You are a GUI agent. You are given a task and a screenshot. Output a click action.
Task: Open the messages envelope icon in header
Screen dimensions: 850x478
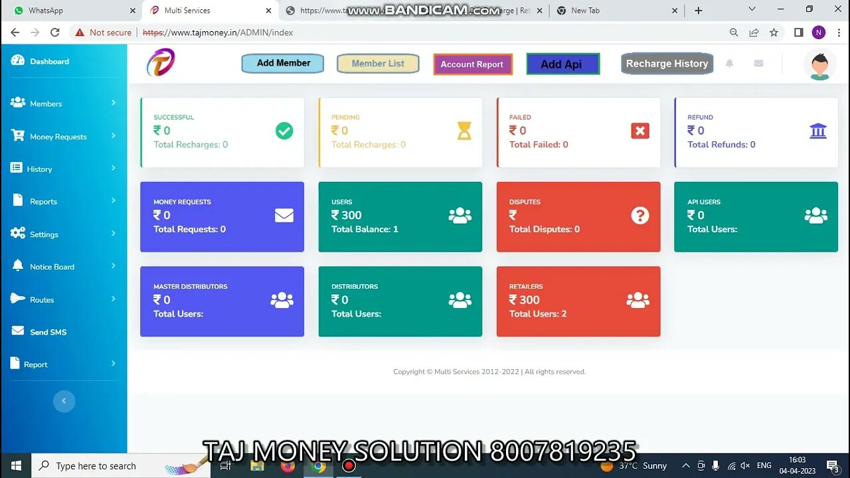pyautogui.click(x=758, y=63)
